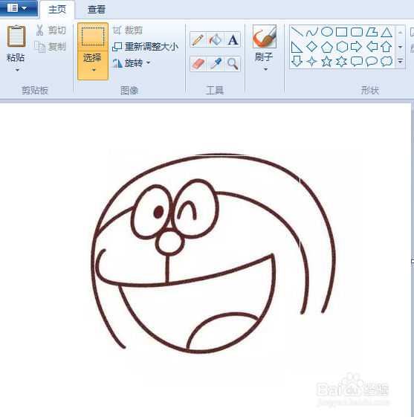Choose the Curve shape
Viewport: 414px width, 417px height.
[x=312, y=32]
